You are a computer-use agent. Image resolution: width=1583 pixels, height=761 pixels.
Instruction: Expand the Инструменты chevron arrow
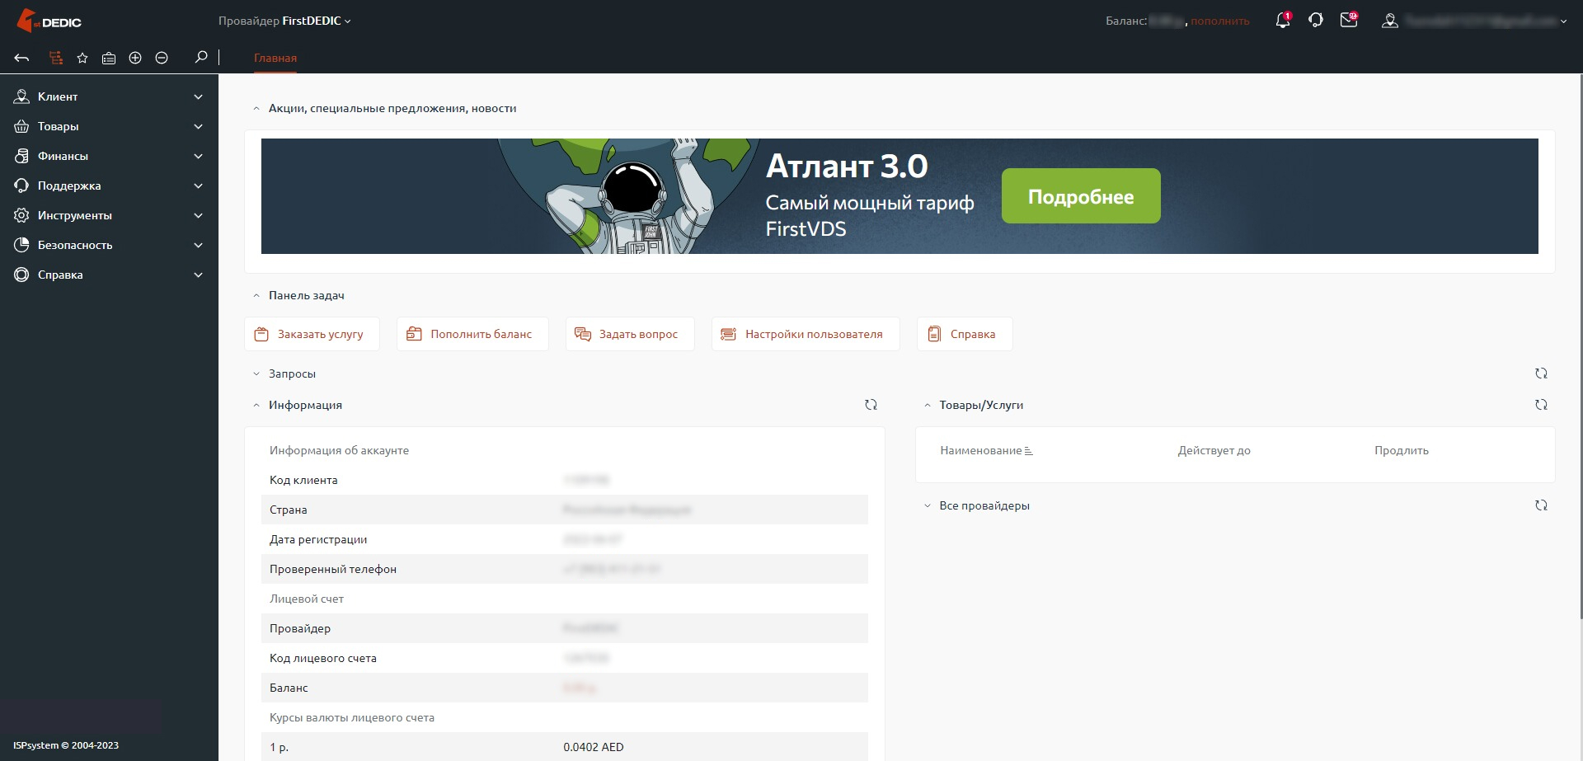tap(198, 215)
